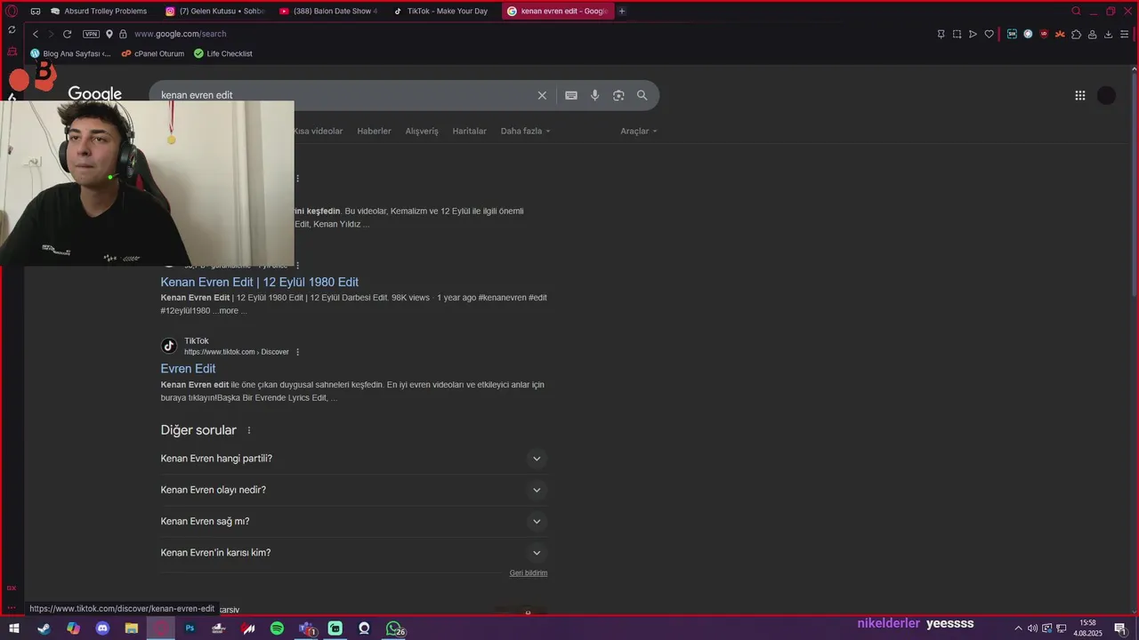Open a new tab with plus button
The image size is (1139, 640).
tap(621, 12)
